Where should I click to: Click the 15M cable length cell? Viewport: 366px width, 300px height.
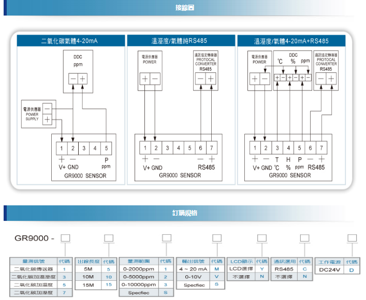click(x=88, y=285)
